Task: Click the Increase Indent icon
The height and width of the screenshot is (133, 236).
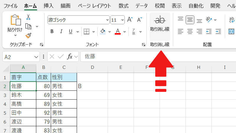Action: pyautogui.click(x=218, y=31)
